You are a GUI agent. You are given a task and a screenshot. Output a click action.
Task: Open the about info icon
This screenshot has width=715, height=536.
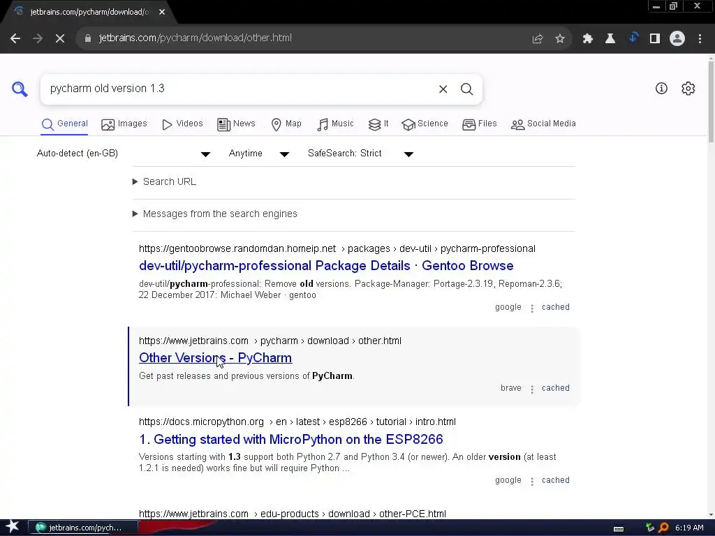click(x=661, y=89)
